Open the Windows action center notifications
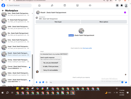This screenshot has height=99, width=131. click(128, 93)
